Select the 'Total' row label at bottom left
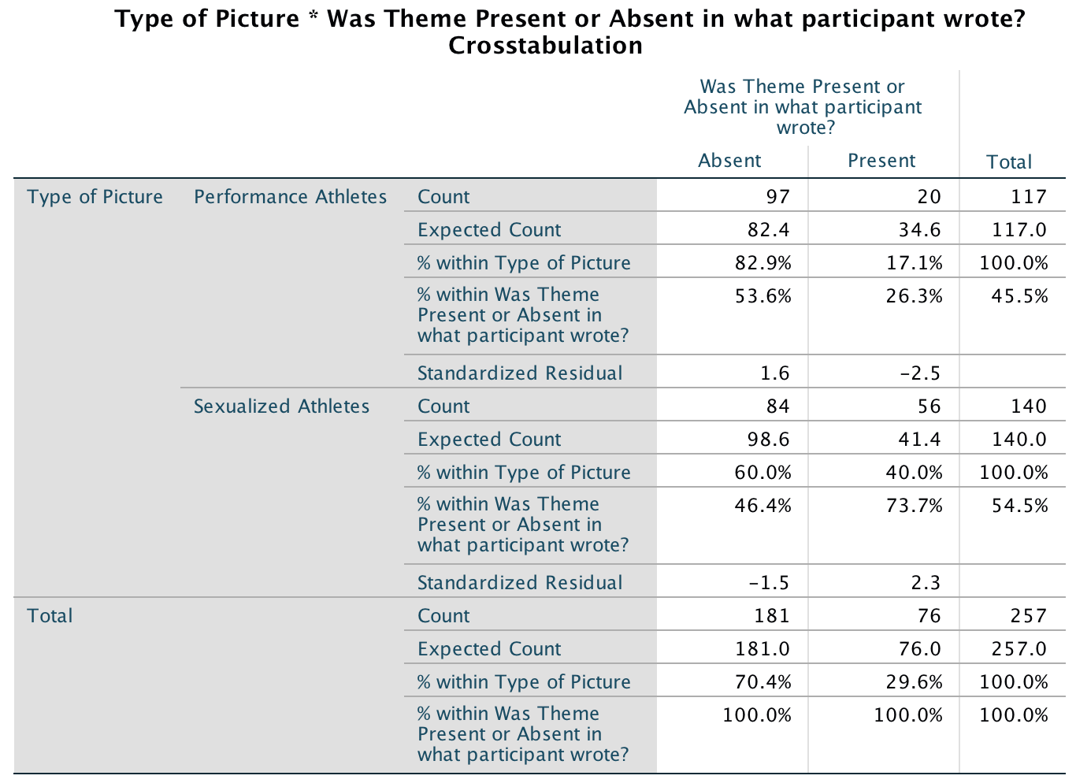 pyautogui.click(x=50, y=616)
